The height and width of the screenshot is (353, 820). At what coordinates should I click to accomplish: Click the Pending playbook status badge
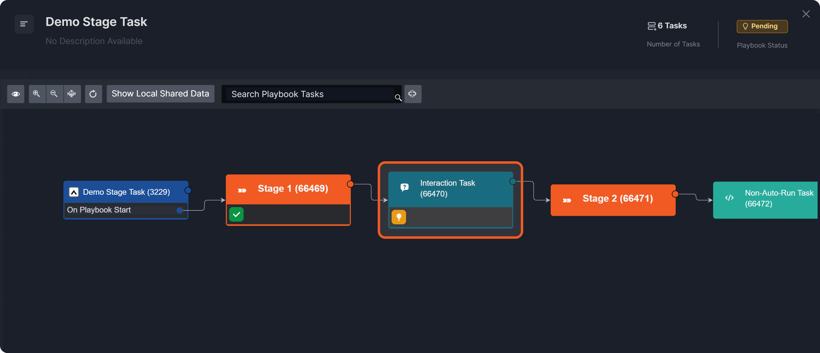762,26
